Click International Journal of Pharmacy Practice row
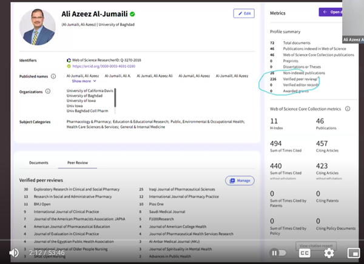 coord(184,197)
